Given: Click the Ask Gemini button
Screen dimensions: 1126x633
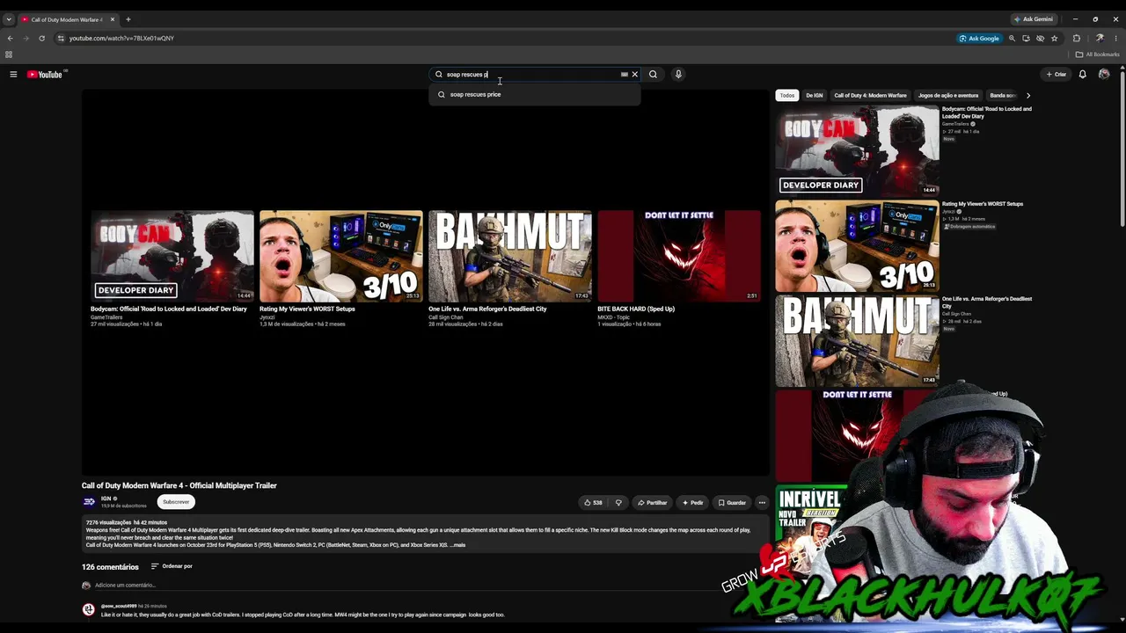Looking at the screenshot, I should pos(1034,19).
